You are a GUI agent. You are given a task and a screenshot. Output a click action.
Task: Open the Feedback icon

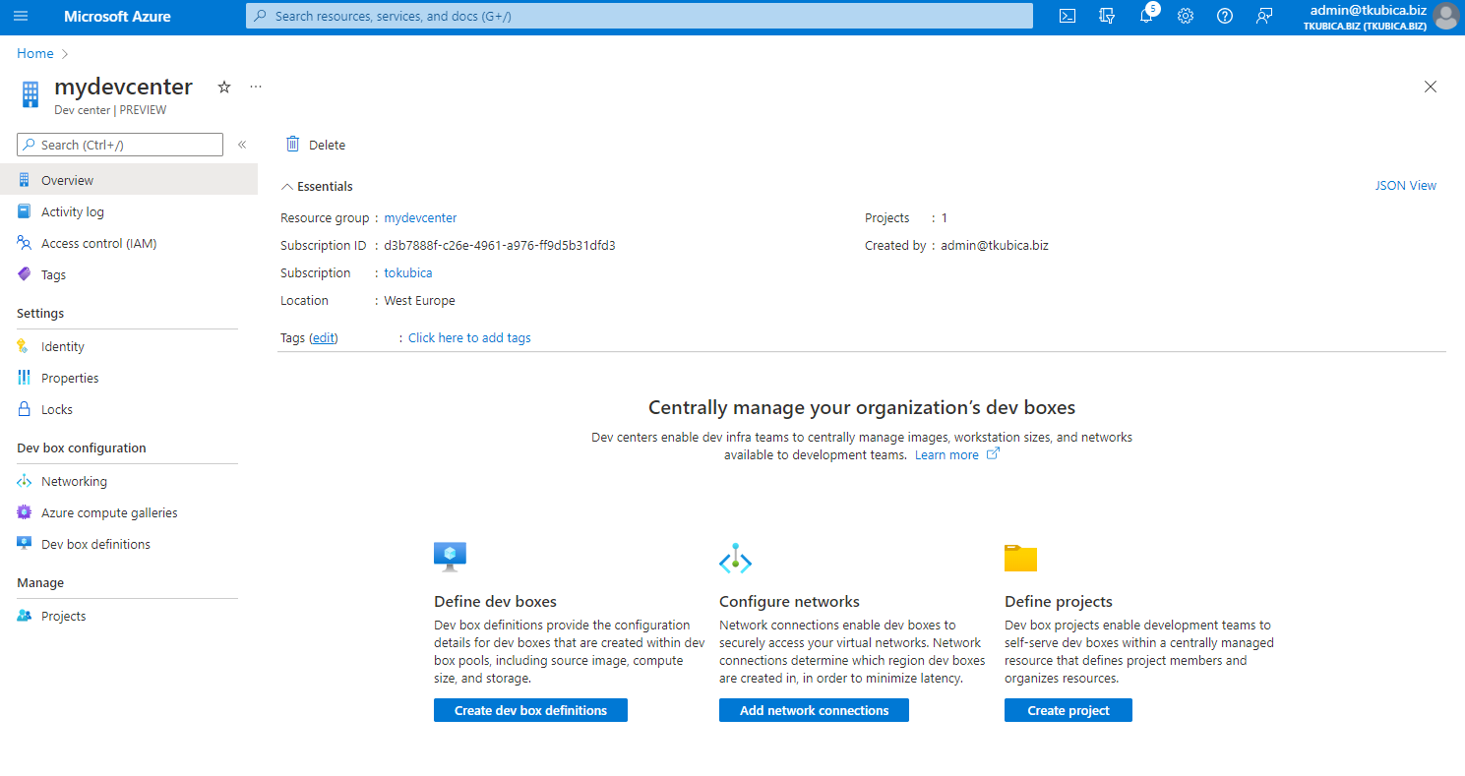[x=1264, y=16]
